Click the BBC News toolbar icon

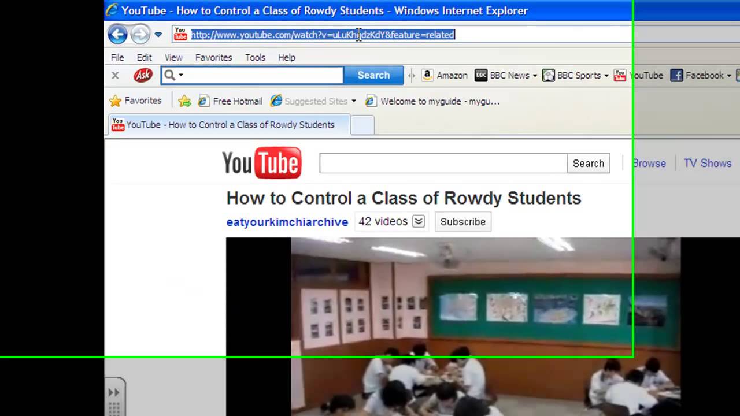(x=481, y=75)
